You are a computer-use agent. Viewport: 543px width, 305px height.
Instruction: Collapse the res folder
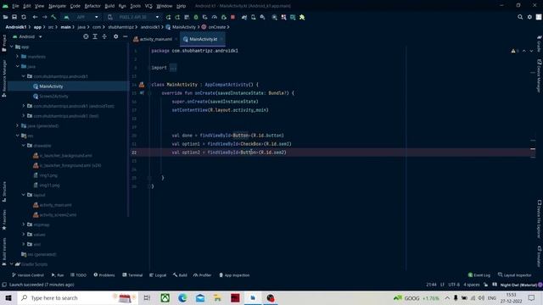(17, 136)
